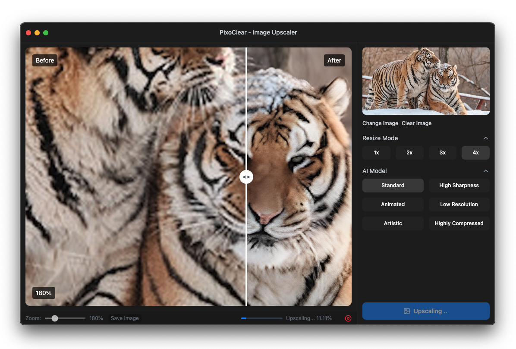Adjust the Zoom slider handle

54,318
